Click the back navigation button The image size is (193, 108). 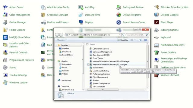[x=57, y=35]
